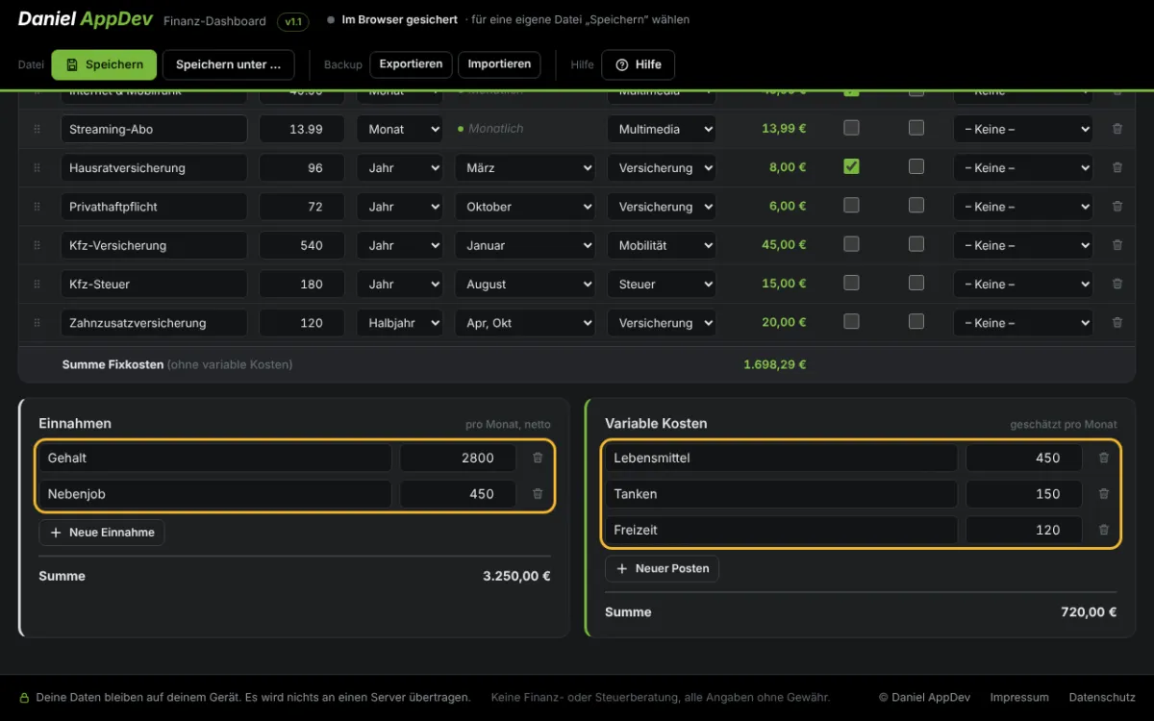This screenshot has height=721, width=1154.
Task: Add entry with Neue Einnahme button
Action: pyautogui.click(x=102, y=533)
